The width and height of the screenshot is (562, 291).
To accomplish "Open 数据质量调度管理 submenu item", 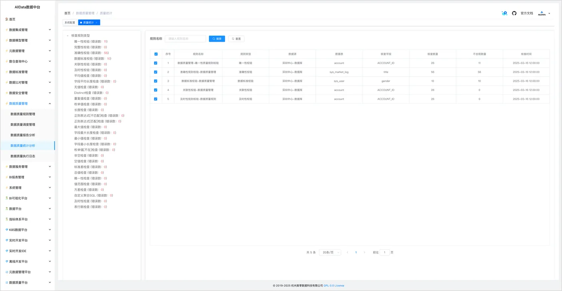I will pos(23,125).
